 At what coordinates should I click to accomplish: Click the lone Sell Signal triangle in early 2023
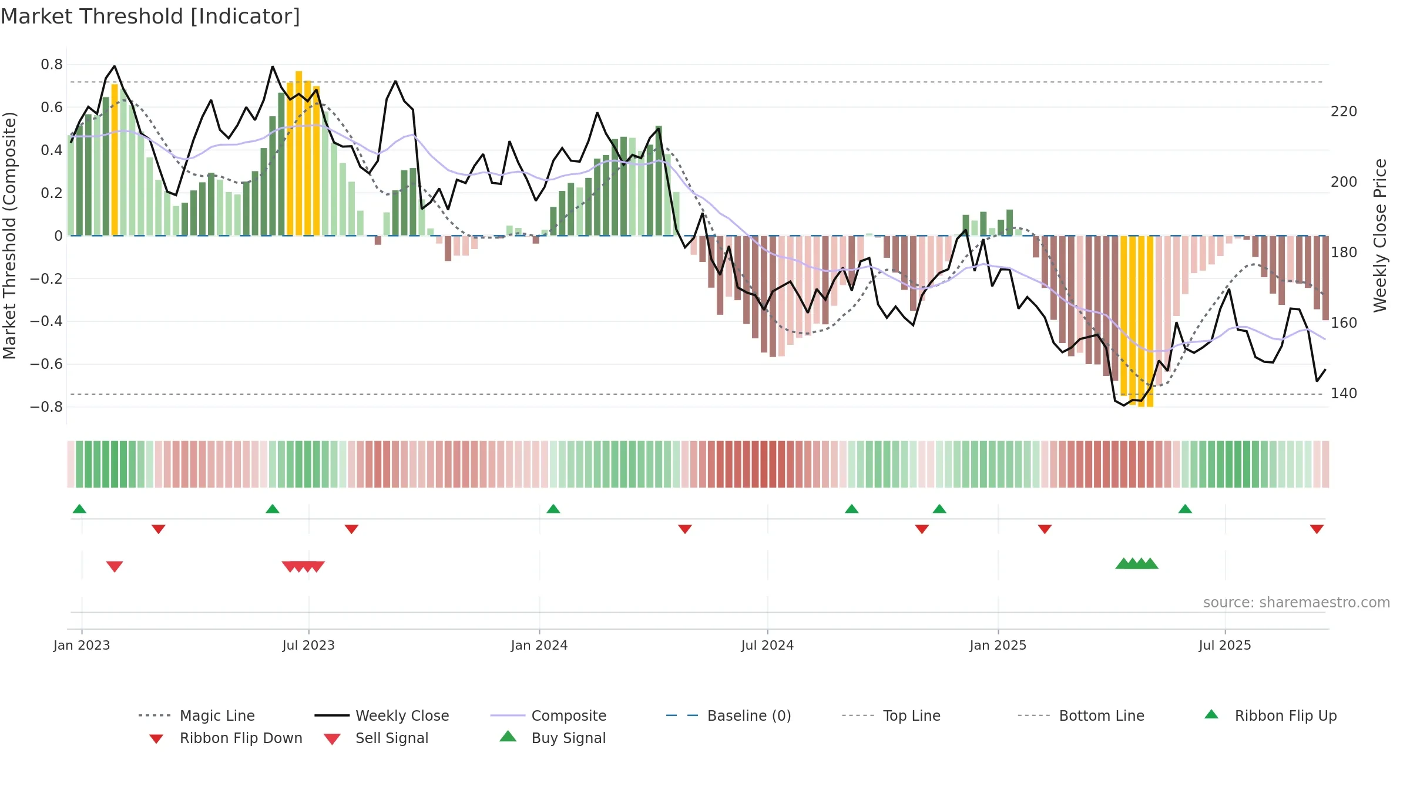click(x=115, y=567)
